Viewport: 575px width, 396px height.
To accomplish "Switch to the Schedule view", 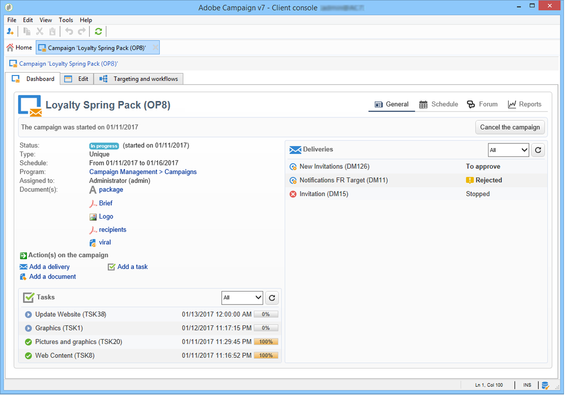I will click(439, 104).
